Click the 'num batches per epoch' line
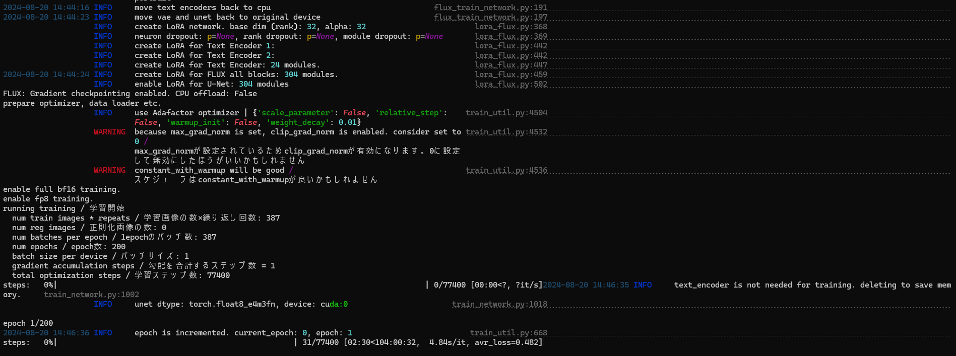This screenshot has height=356, width=956. 114,237
